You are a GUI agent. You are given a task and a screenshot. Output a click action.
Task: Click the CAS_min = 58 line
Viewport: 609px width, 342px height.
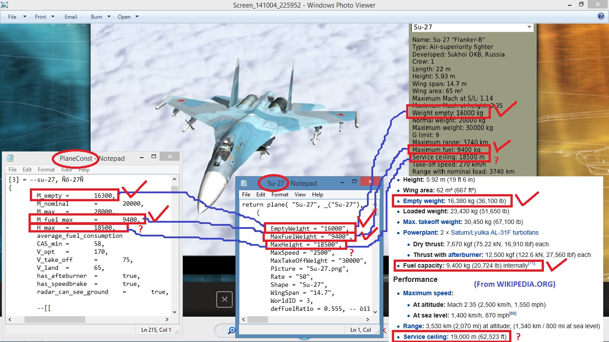click(70, 244)
